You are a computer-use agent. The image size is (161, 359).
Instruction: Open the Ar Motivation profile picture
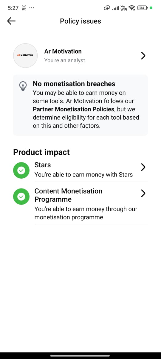[x=25, y=56]
